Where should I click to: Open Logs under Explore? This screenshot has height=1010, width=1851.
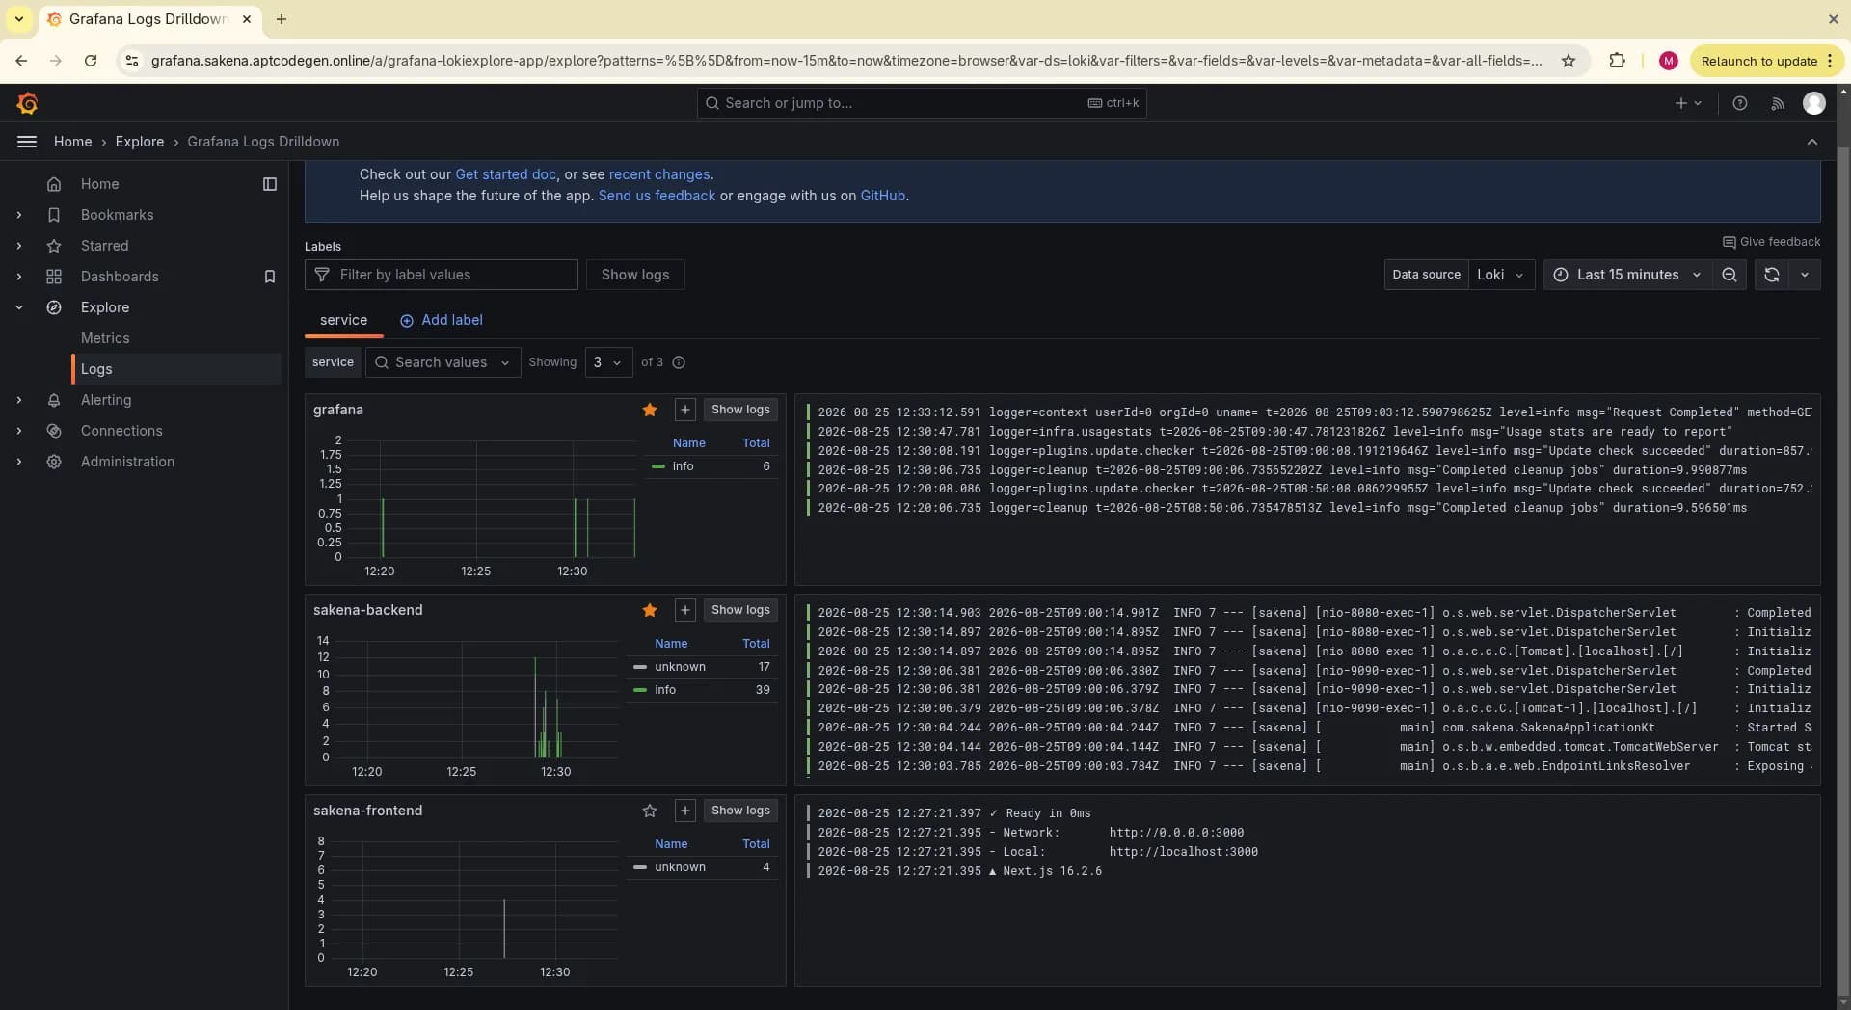96,369
